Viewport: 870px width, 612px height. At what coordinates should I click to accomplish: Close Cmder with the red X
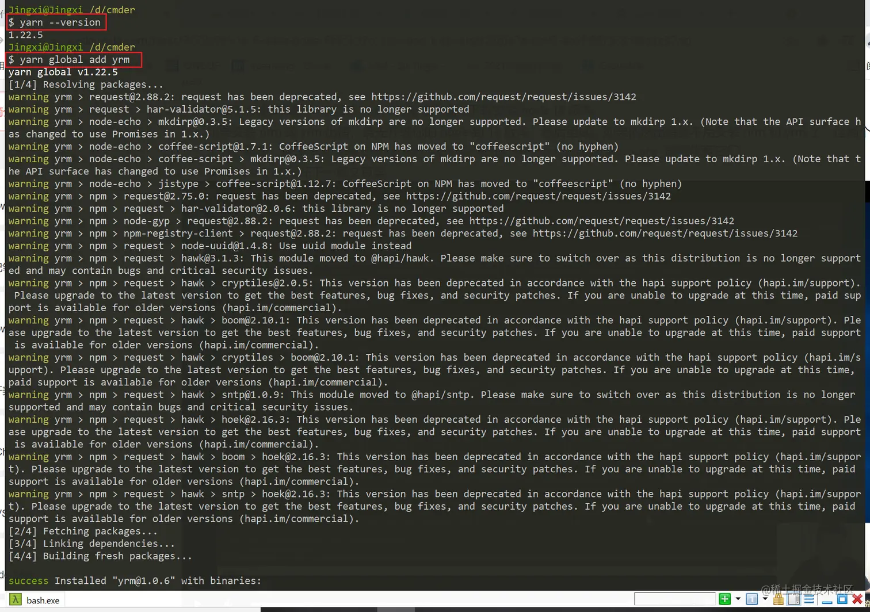coord(857,599)
